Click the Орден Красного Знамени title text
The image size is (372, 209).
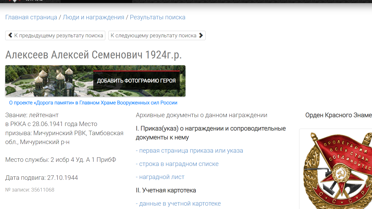[338, 115]
